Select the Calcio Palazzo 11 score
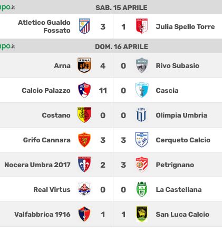This screenshot has width=222, height=232. (x=103, y=91)
